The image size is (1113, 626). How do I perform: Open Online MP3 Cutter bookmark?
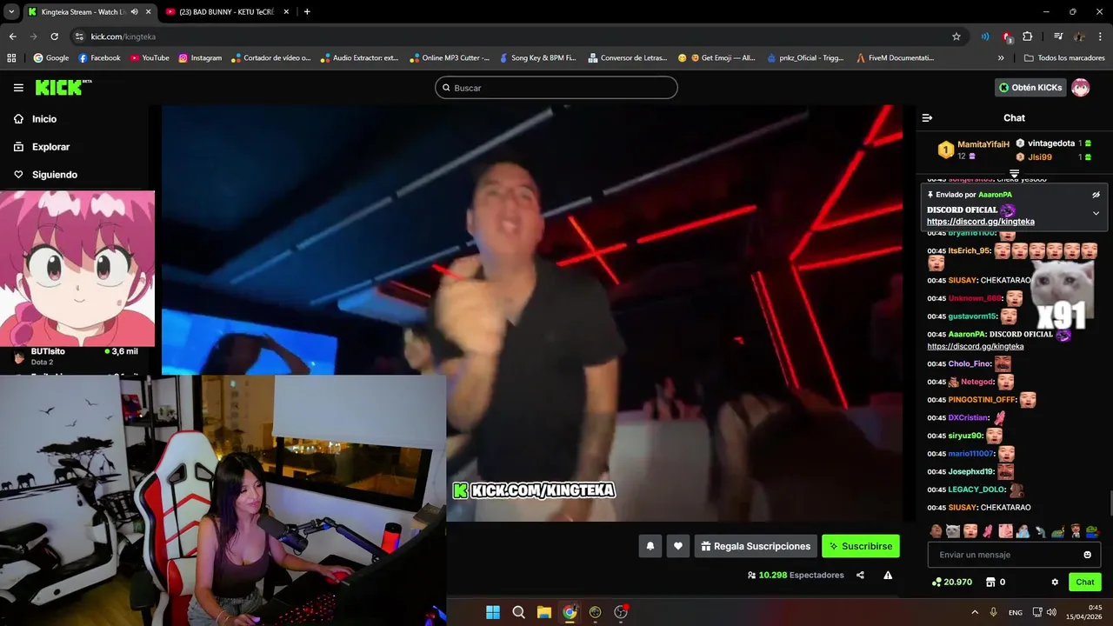[x=450, y=57]
